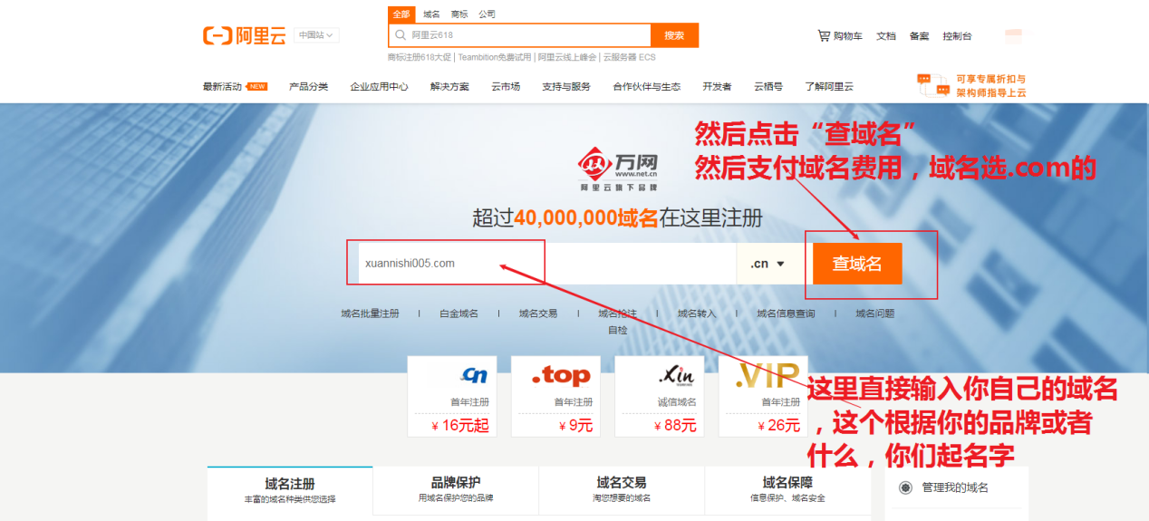Select the .VIP domain card
The height and width of the screenshot is (521, 1149).
(x=763, y=395)
